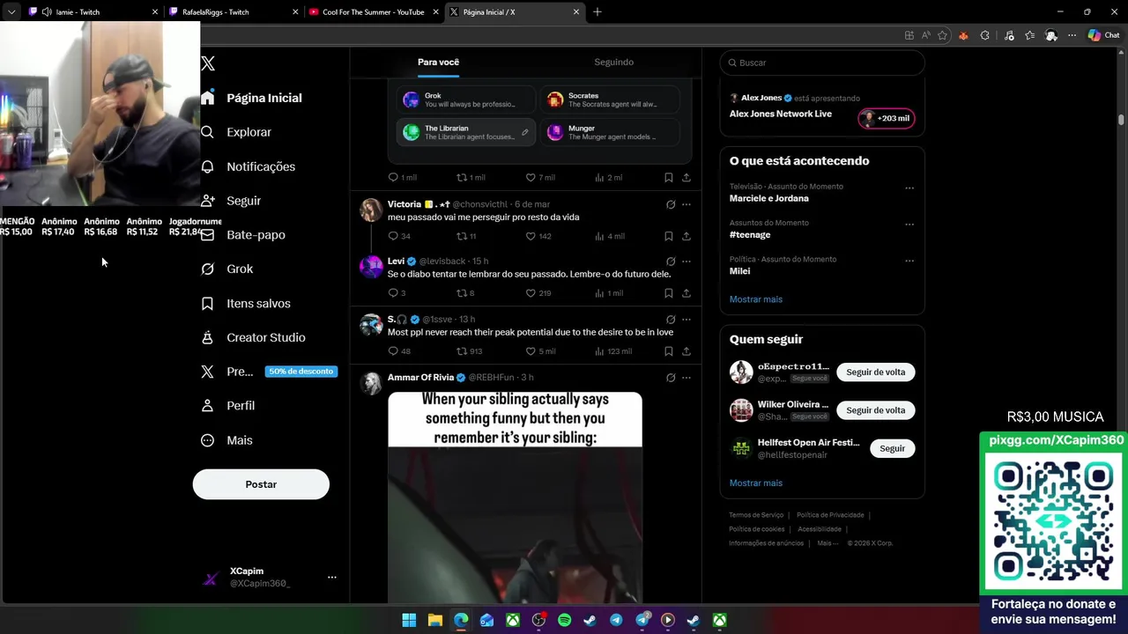1128x634 pixels.
Task: Favorite this page with star icon
Action: click(943, 35)
